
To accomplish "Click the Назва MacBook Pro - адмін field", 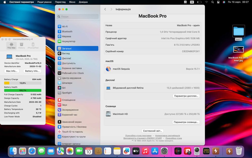I will [x=152, y=25].
